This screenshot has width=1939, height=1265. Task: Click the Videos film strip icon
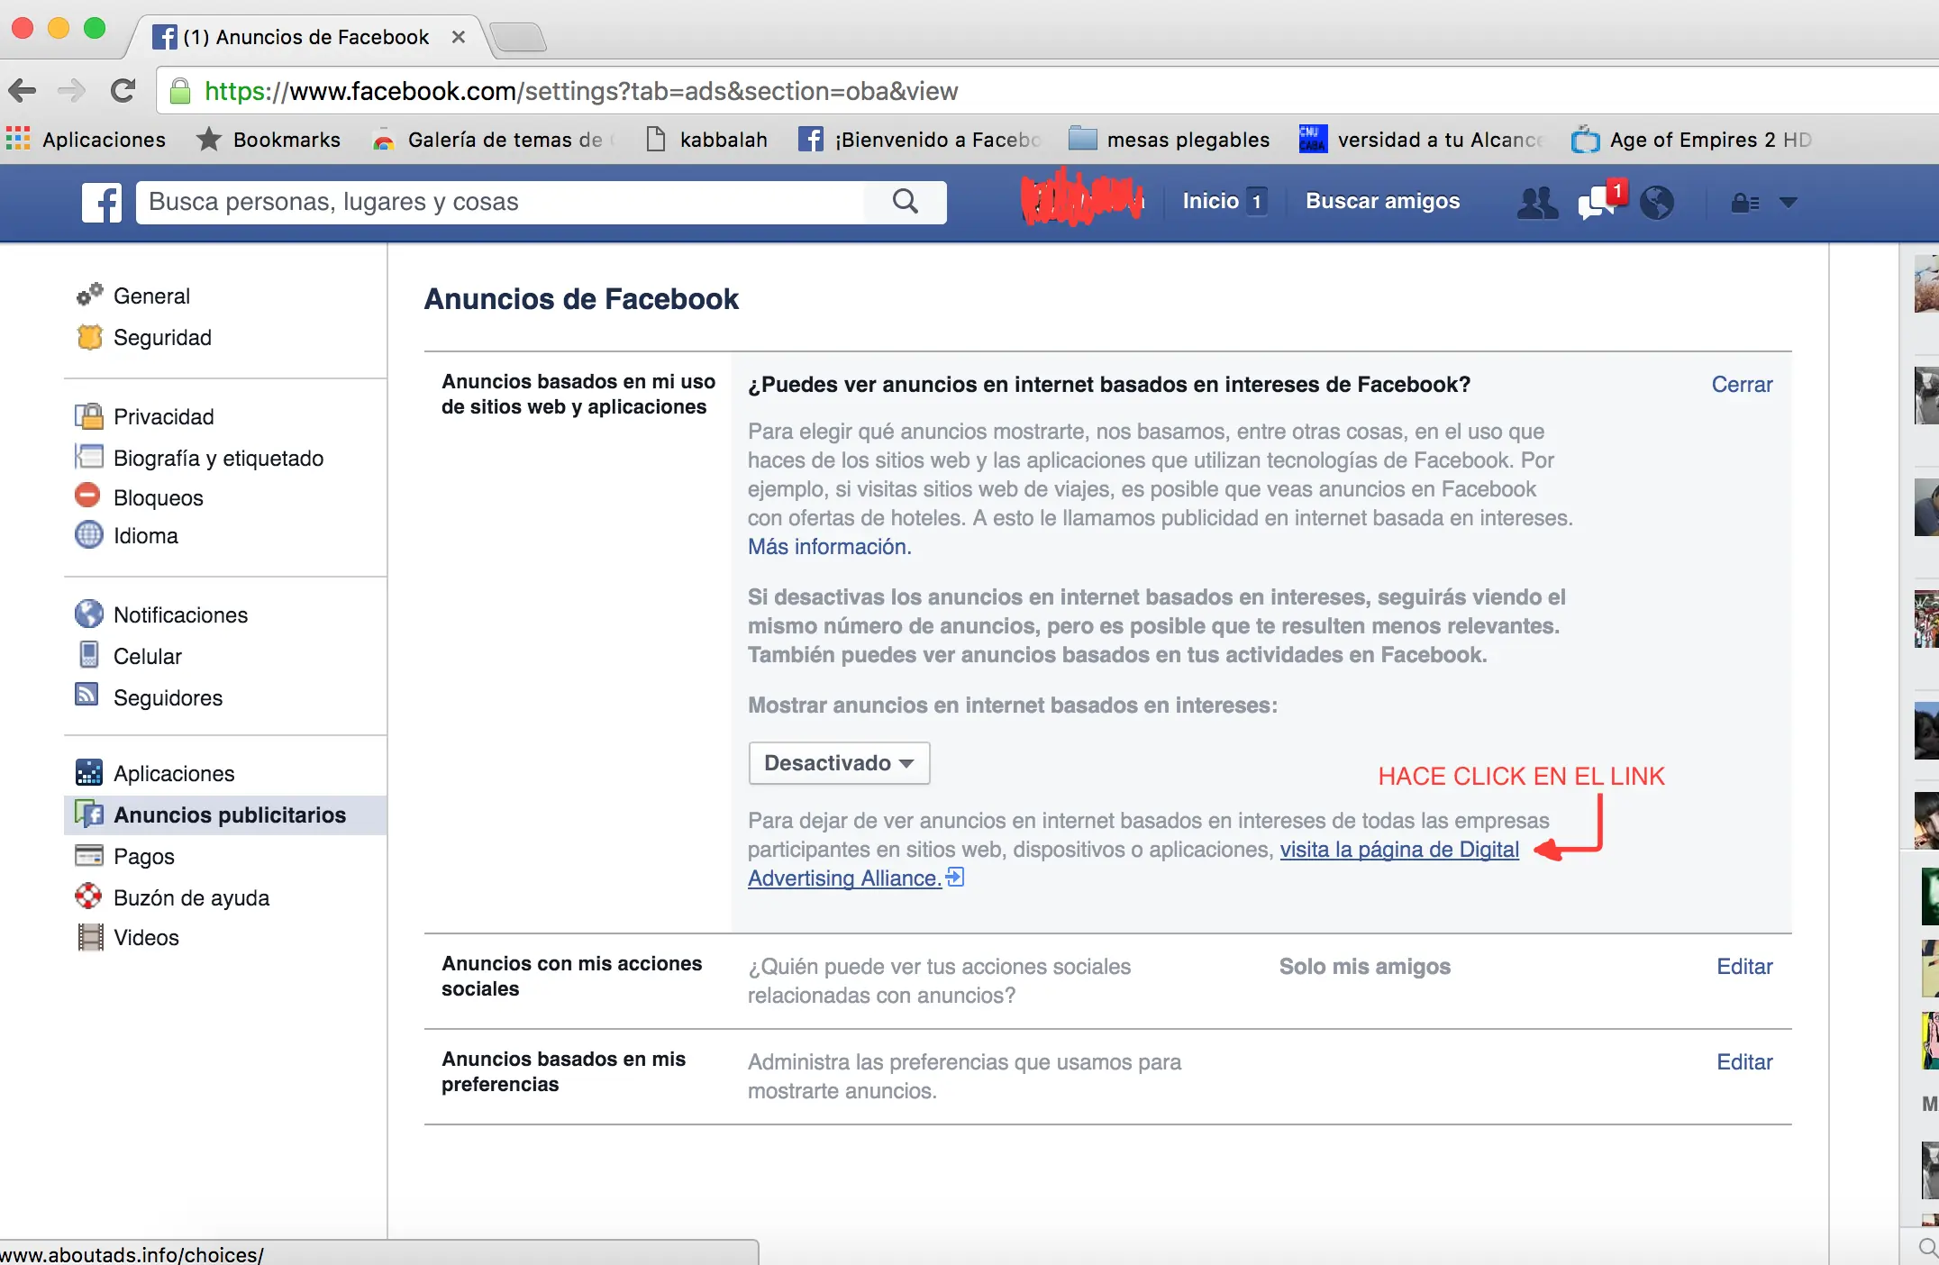[90, 937]
